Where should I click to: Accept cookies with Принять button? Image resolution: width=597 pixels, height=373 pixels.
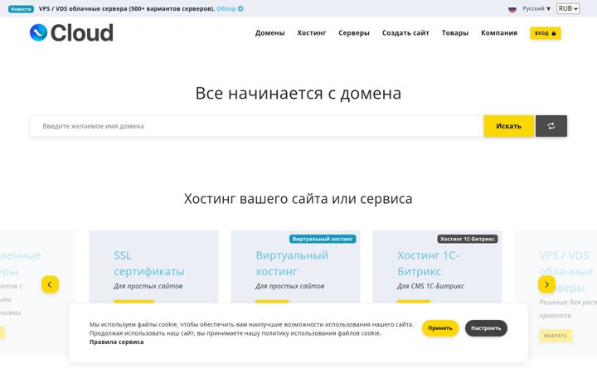point(440,328)
